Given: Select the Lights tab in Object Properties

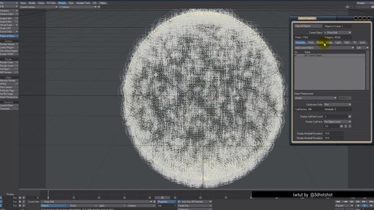Looking at the screenshot, I should pos(338,43).
